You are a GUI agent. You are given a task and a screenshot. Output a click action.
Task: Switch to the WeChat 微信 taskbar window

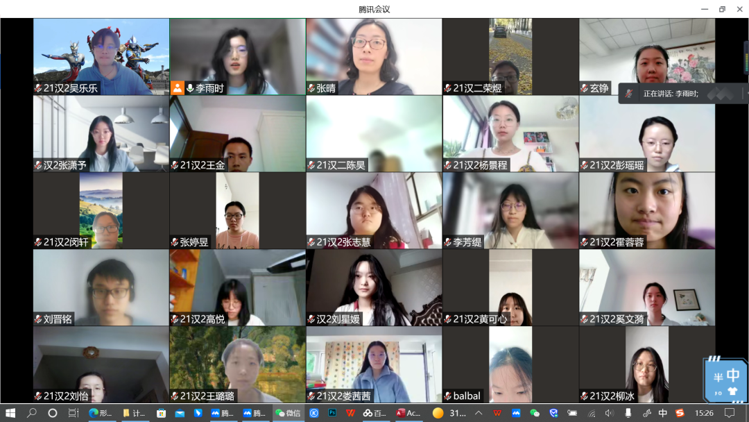(x=288, y=413)
